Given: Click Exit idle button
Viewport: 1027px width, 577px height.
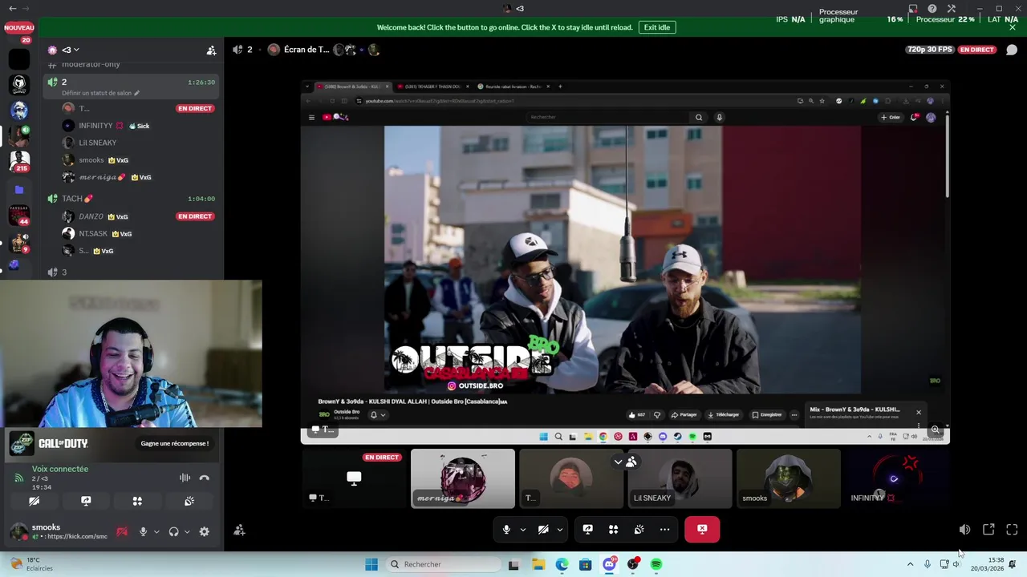Looking at the screenshot, I should click(x=656, y=27).
